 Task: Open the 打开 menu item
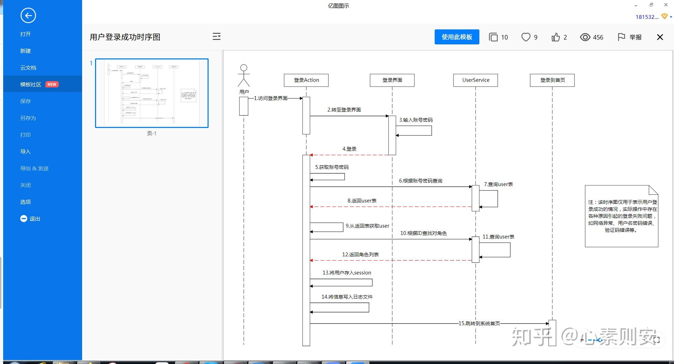[x=26, y=34]
